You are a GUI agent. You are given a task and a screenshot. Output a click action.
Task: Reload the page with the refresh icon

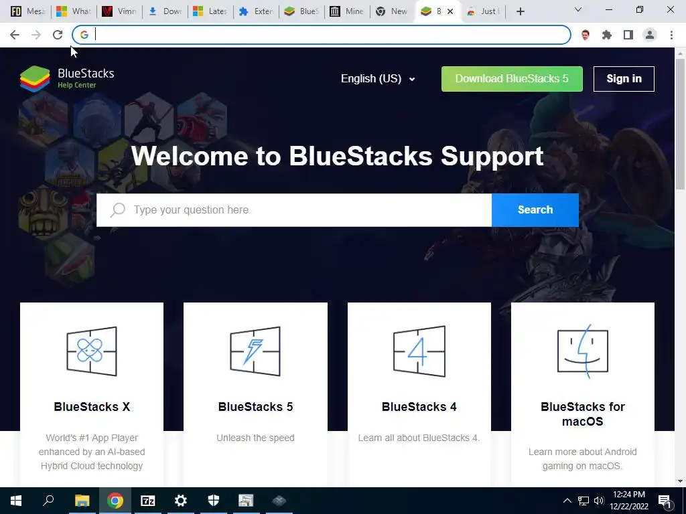58,35
